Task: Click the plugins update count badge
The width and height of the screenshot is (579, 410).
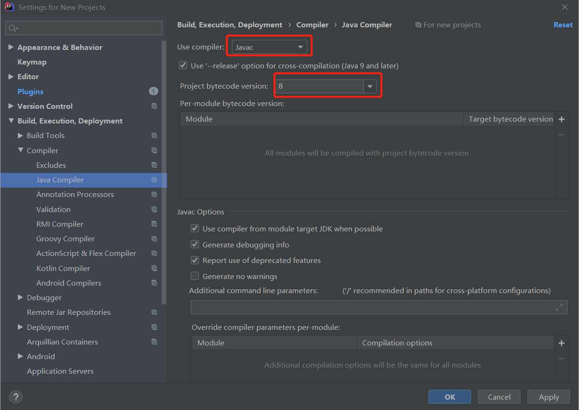Action: [154, 91]
